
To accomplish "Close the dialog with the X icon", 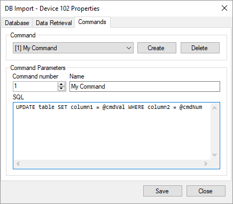I will tap(224, 8).
